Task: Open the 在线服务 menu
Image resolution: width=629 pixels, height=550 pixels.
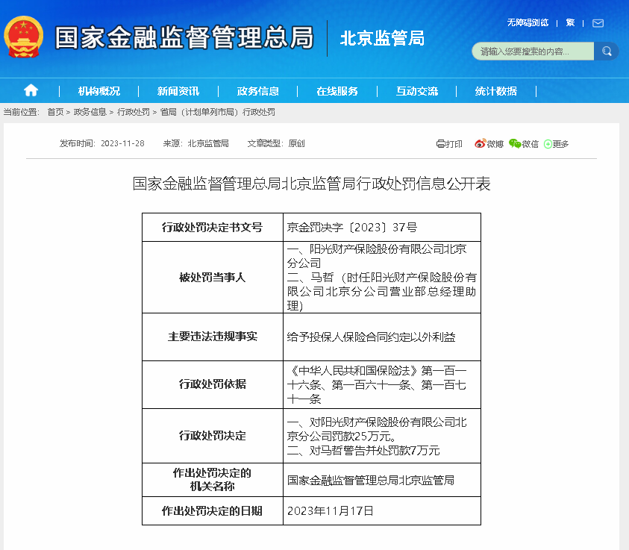Action: click(337, 91)
